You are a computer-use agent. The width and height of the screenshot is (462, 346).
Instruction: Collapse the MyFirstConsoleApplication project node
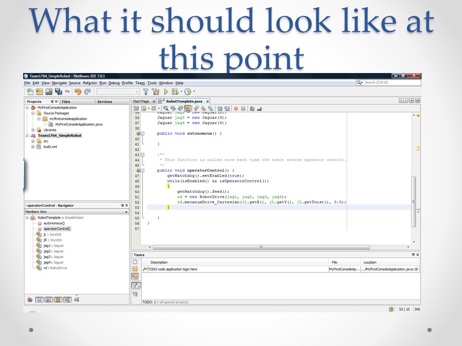(27, 108)
